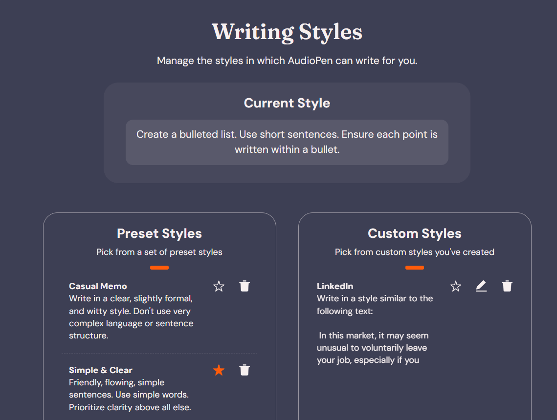Viewport: 557px width, 420px height.
Task: Star the LinkedIn custom style
Action: coord(456,286)
